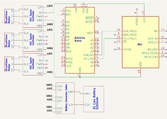Click the SCK pin of Arduino Nano
The height and width of the screenshot is (119, 167).
68,66
